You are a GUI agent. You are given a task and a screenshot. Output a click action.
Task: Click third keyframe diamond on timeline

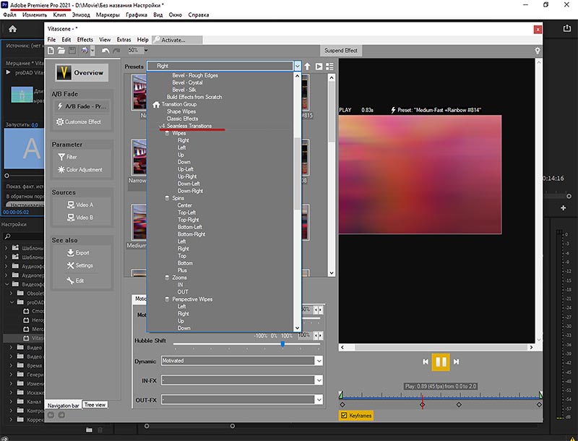click(x=459, y=405)
